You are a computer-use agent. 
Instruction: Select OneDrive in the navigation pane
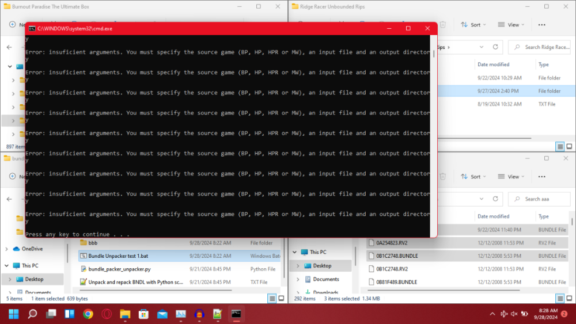[32, 249]
